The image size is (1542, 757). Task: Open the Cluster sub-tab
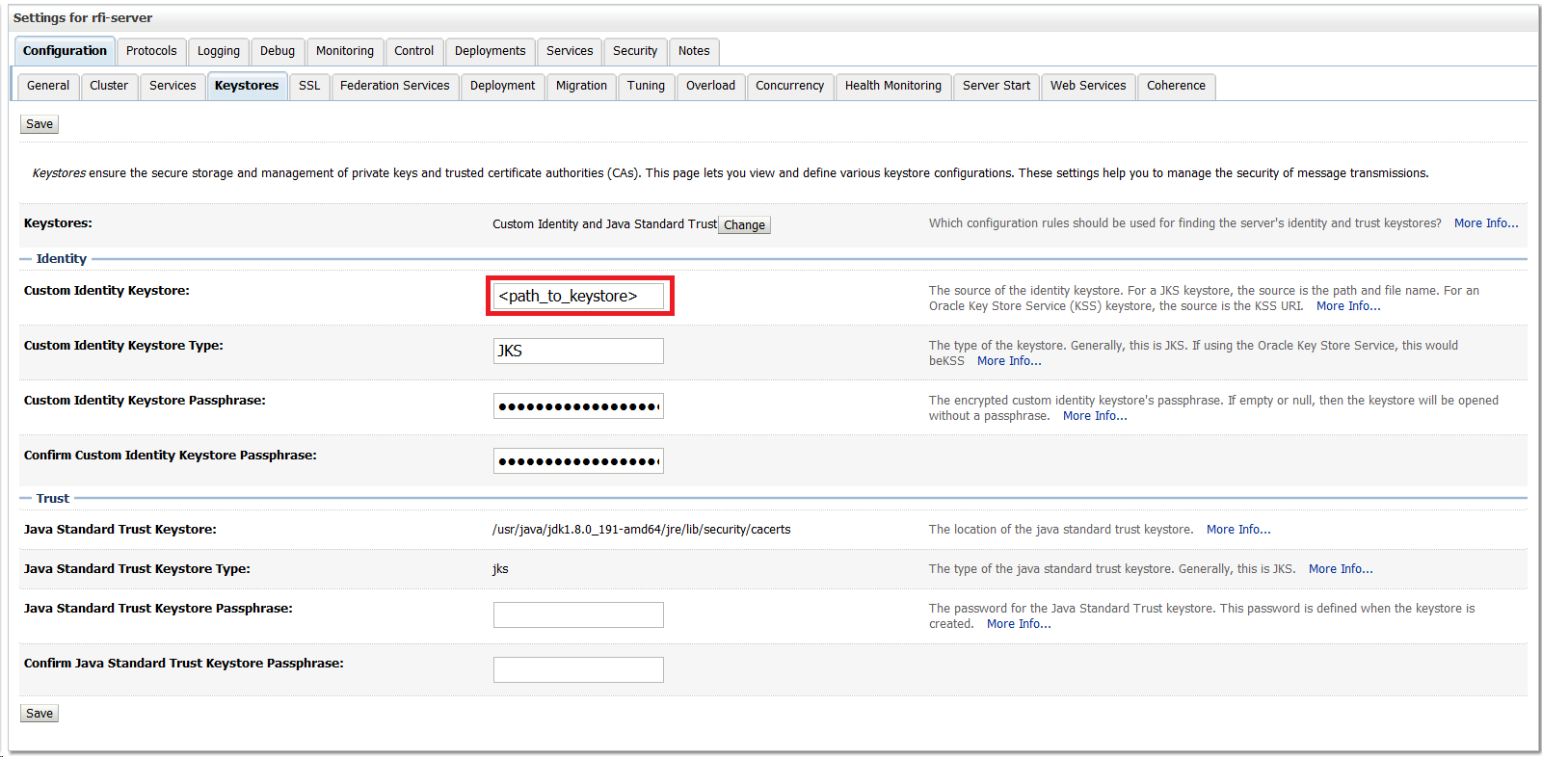109,86
